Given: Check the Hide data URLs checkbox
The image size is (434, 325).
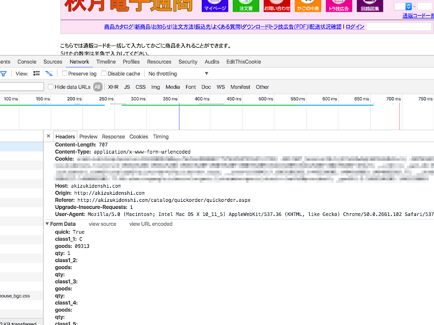Looking at the screenshot, I should tap(50, 87).
